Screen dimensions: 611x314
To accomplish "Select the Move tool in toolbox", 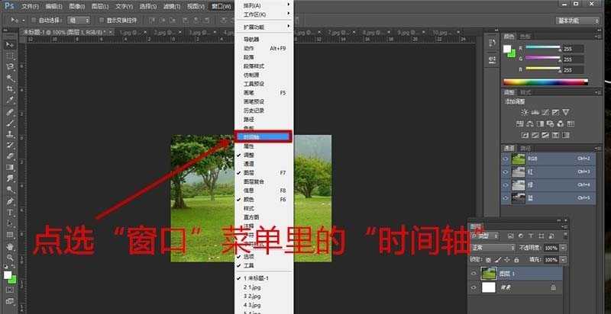I will 10,45.
